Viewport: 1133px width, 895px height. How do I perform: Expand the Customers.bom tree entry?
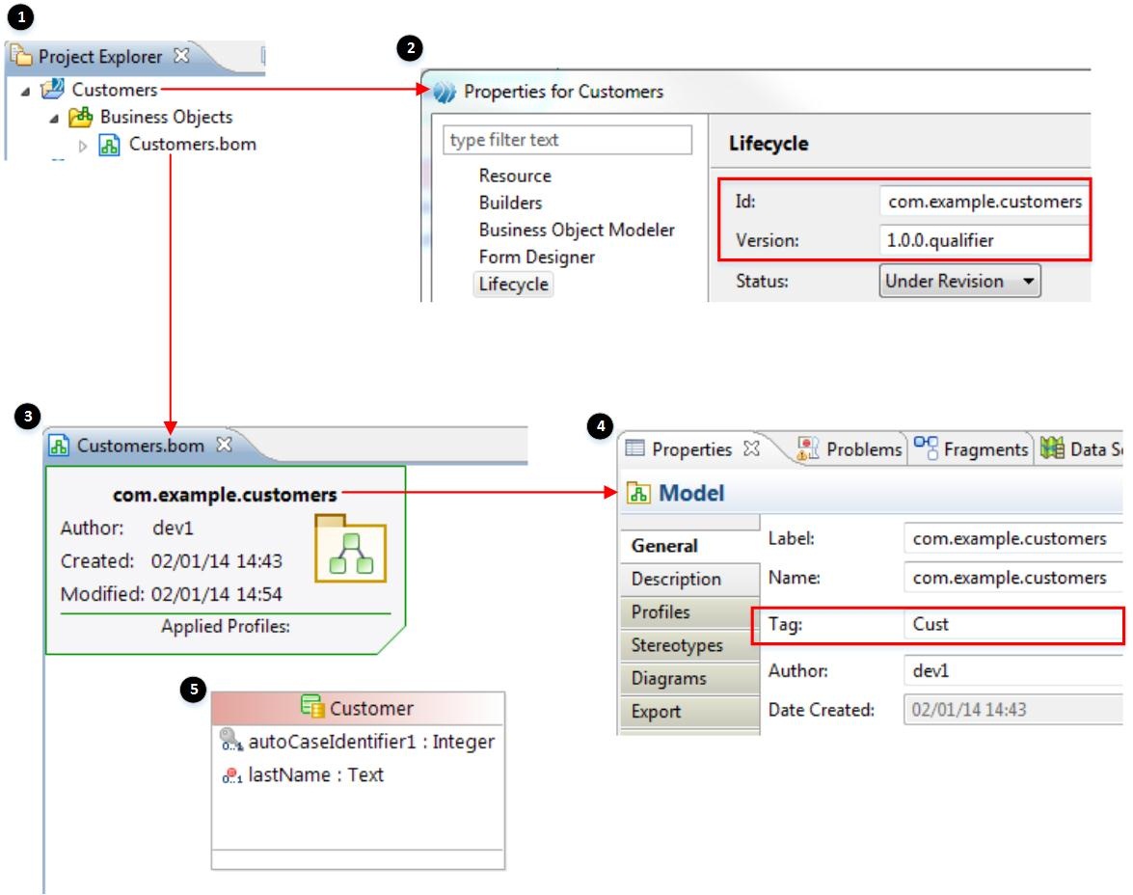tap(82, 146)
